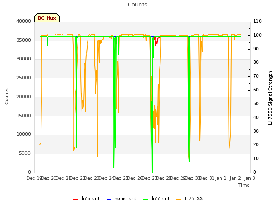Click the Counts chart title
Image resolution: width=276 pixels, height=207 pixels.
(x=138, y=5)
